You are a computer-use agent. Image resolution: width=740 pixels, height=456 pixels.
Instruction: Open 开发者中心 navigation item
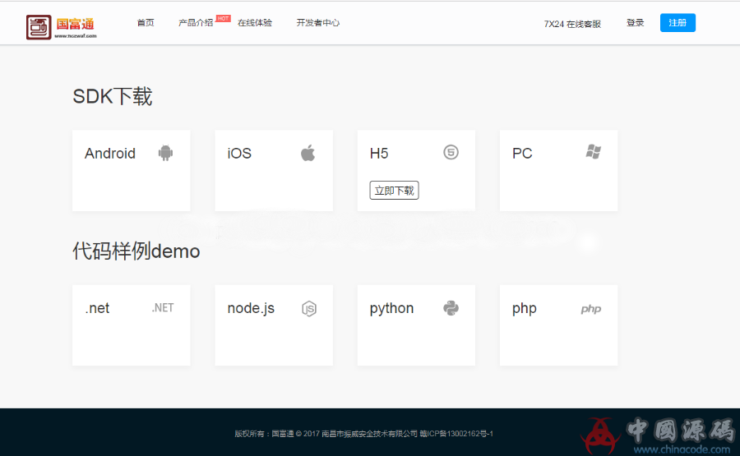pyautogui.click(x=317, y=23)
